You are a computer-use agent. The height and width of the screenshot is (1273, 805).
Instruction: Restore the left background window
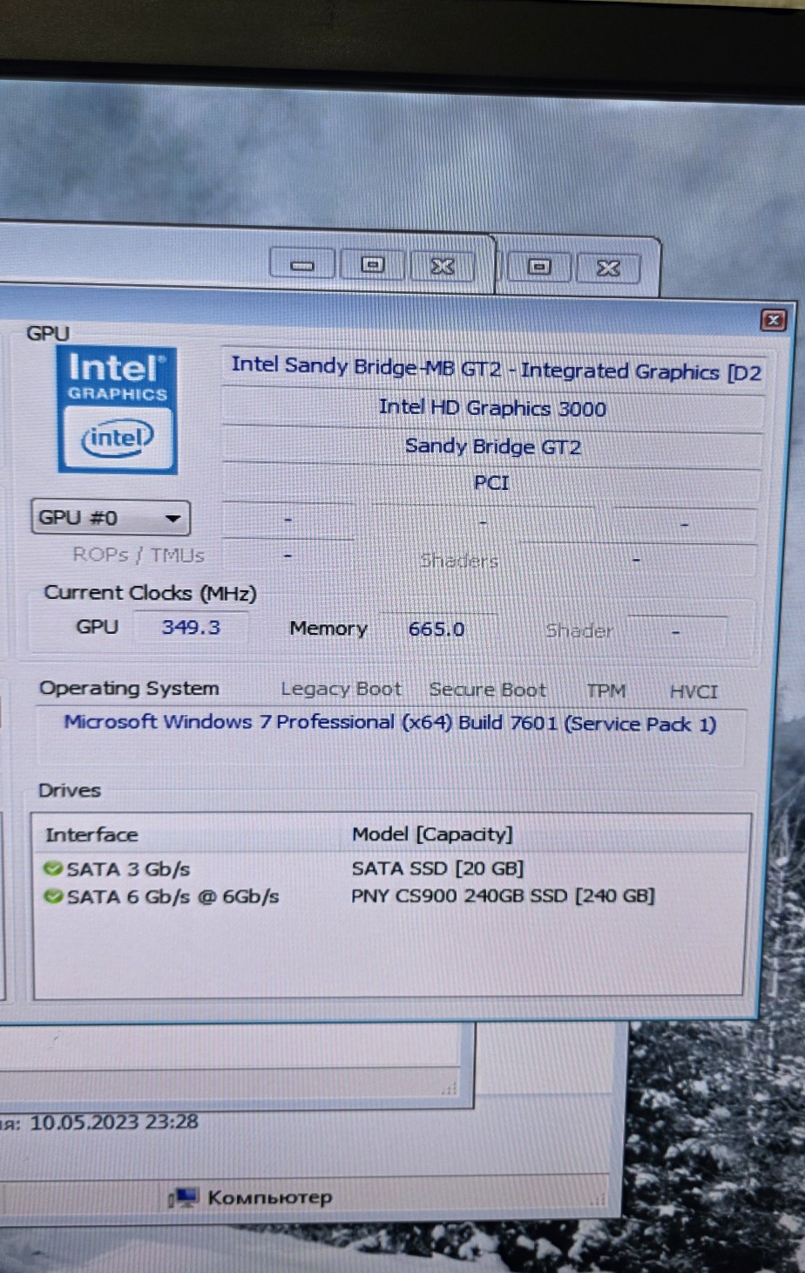(373, 264)
